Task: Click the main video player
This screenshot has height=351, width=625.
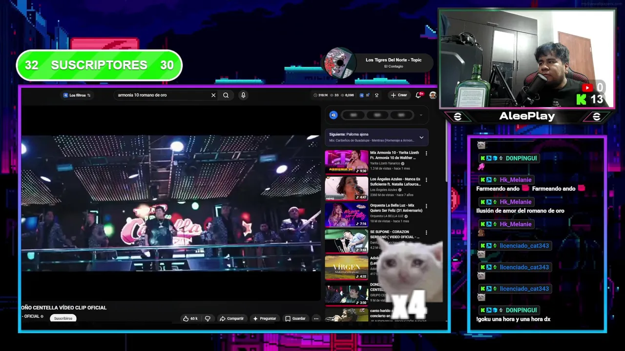Action: (170, 203)
